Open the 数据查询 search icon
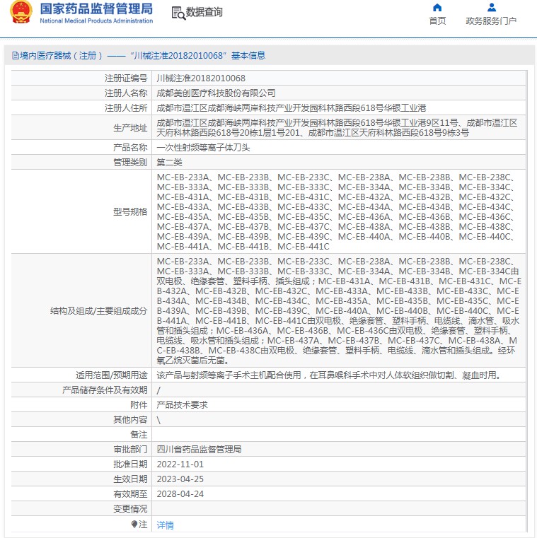The width and height of the screenshot is (537, 538). pos(178,13)
